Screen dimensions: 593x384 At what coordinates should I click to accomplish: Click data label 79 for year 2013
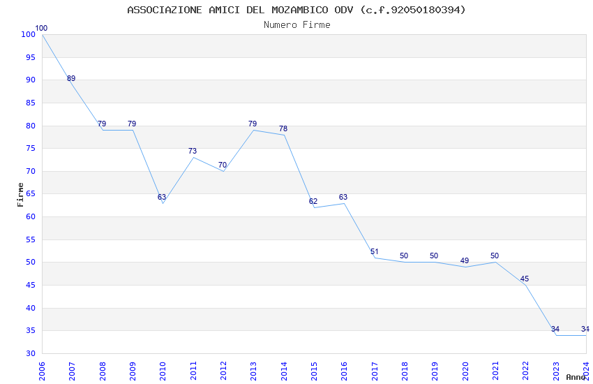(253, 124)
